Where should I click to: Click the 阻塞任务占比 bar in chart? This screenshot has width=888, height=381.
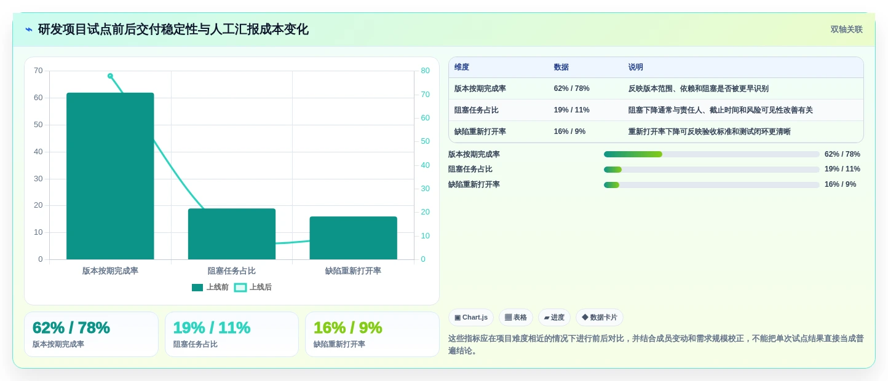(232, 234)
